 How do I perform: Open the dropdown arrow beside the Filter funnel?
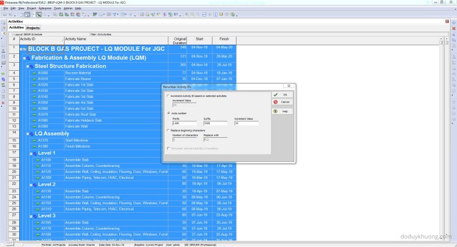coord(118,14)
